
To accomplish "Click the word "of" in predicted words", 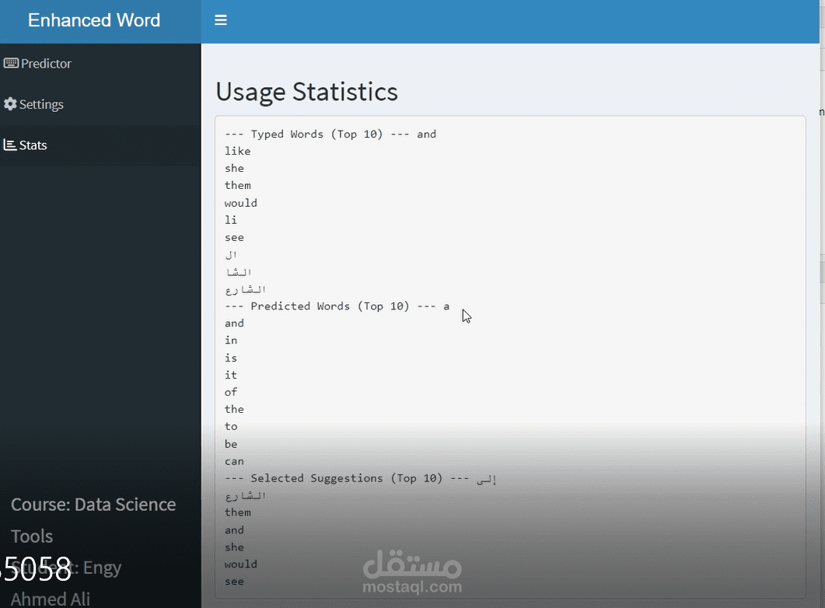I will [x=231, y=392].
